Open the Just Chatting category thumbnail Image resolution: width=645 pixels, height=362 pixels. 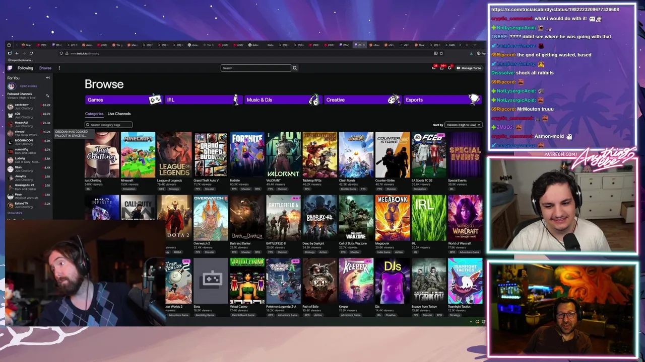pos(102,155)
